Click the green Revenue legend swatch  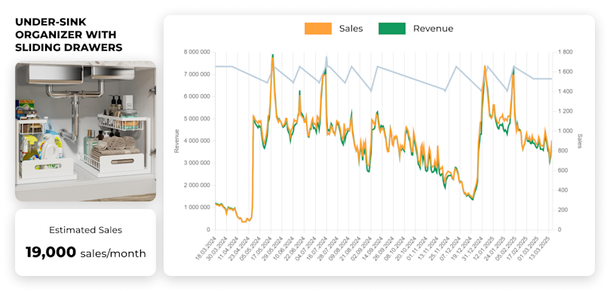click(x=392, y=29)
